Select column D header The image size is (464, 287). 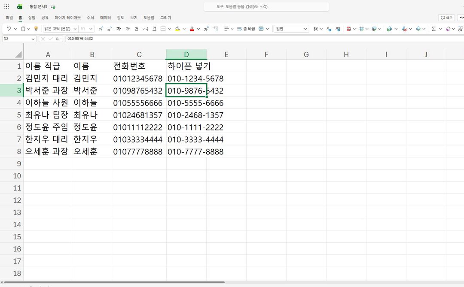[x=186, y=54]
